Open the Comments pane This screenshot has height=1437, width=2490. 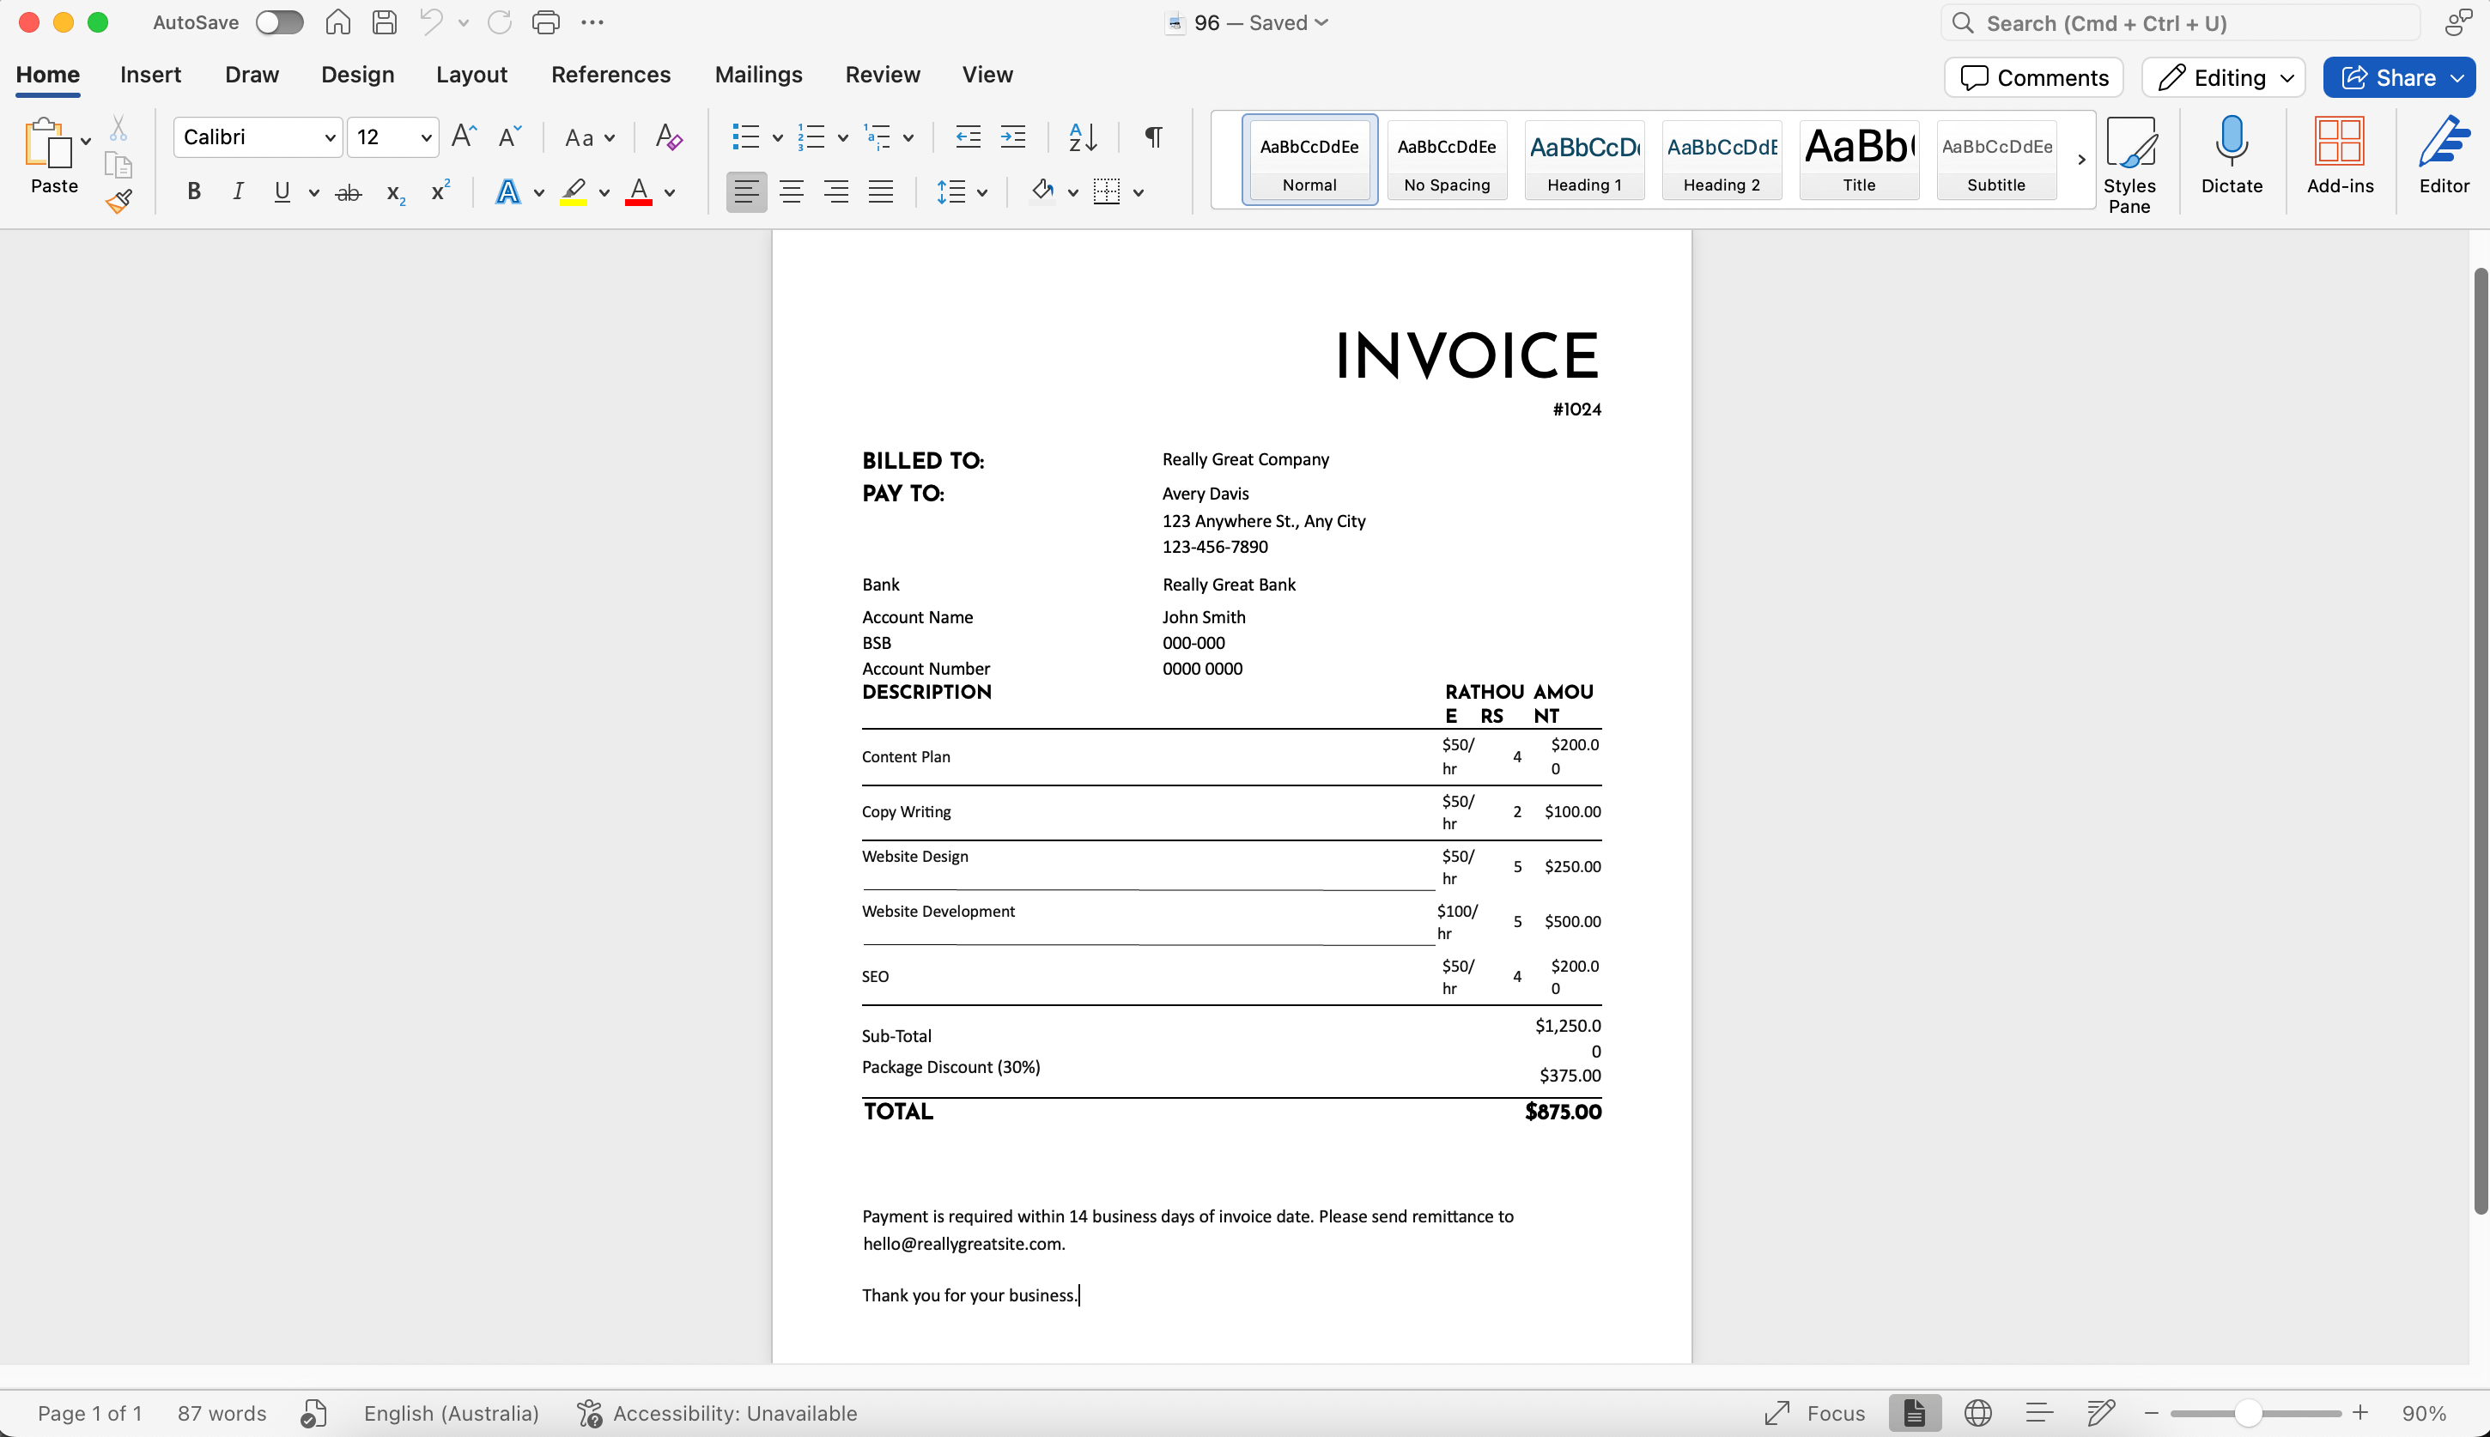coord(2033,78)
